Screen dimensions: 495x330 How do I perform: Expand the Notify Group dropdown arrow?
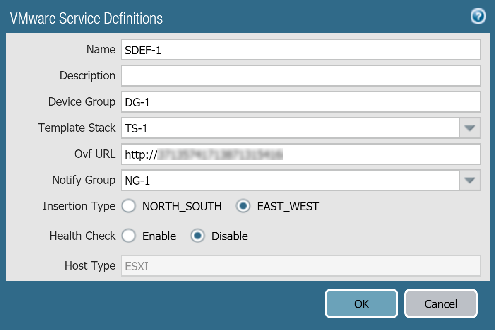(x=469, y=180)
